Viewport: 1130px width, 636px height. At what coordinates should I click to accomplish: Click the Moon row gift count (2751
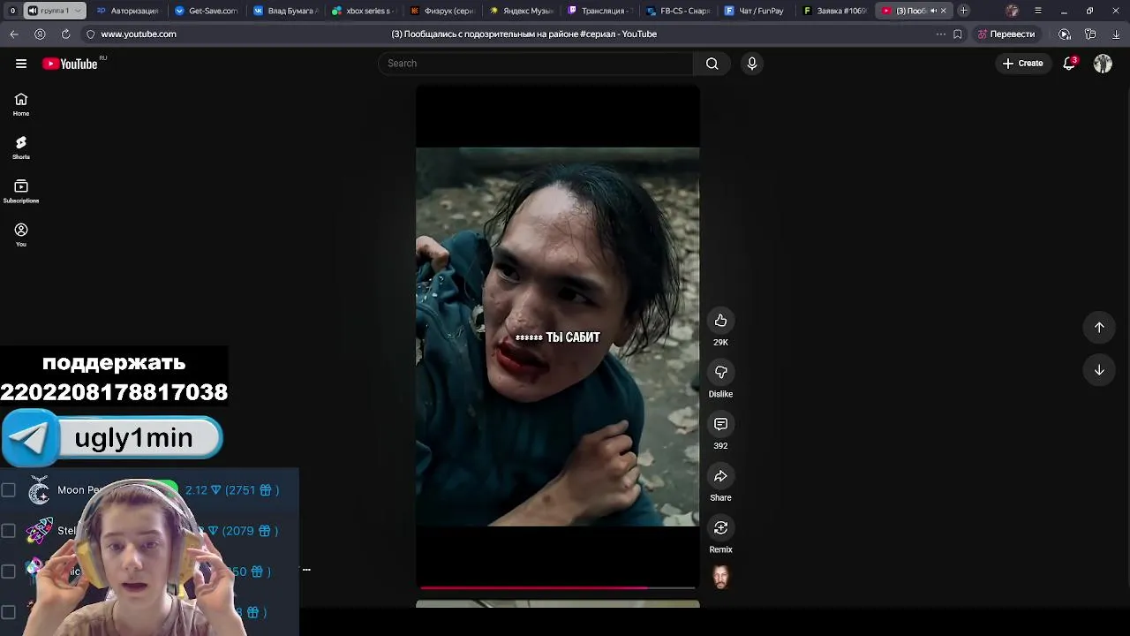pyautogui.click(x=252, y=490)
